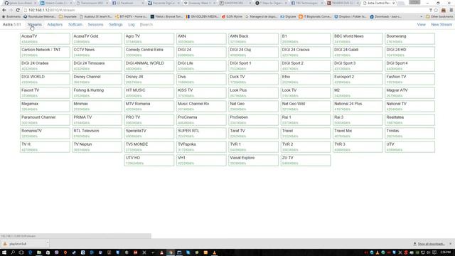This screenshot has width=455, height=256.
Task: Open the Streams menu
Action: click(35, 24)
